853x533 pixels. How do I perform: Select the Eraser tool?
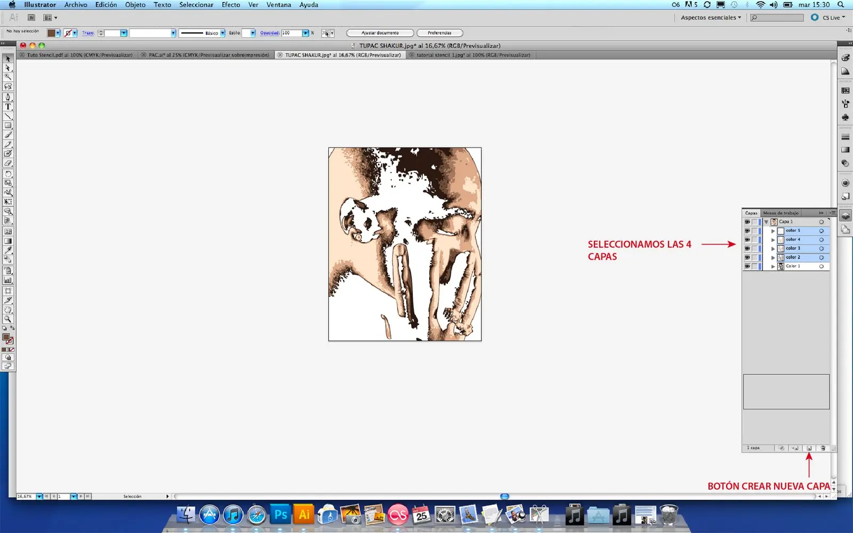coord(8,163)
